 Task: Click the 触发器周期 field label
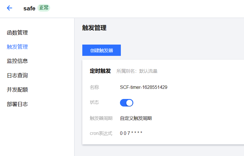tap(101, 118)
